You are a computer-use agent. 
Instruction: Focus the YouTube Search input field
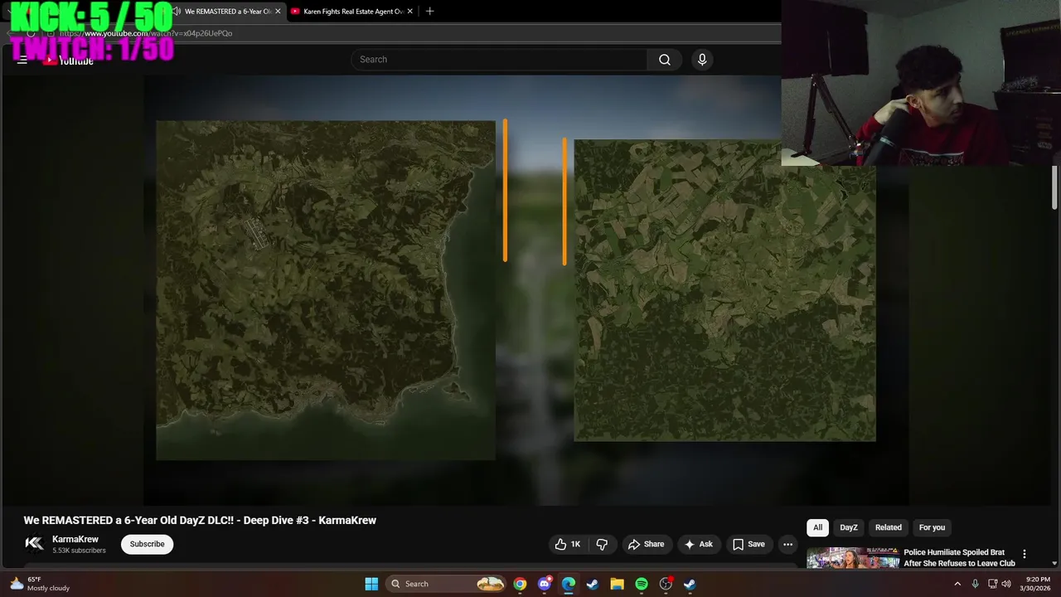coord(499,60)
